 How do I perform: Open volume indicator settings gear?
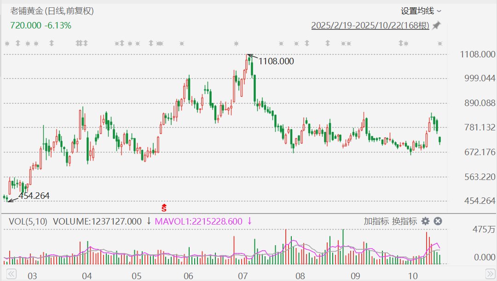tap(426, 221)
